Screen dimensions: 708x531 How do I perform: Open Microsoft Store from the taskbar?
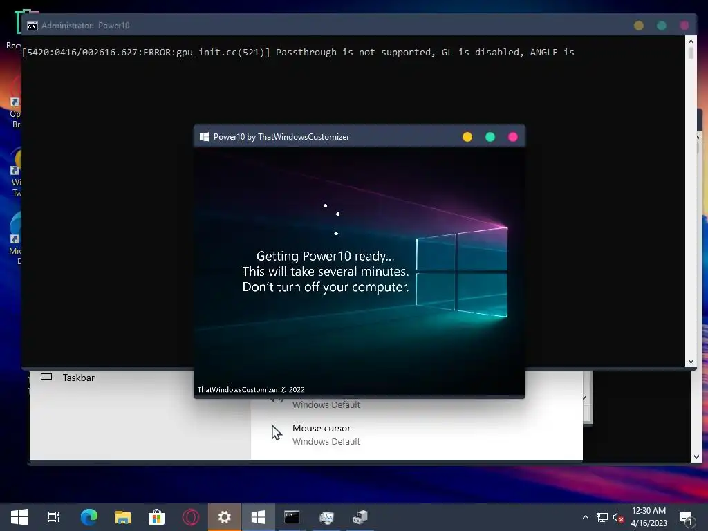(157, 517)
